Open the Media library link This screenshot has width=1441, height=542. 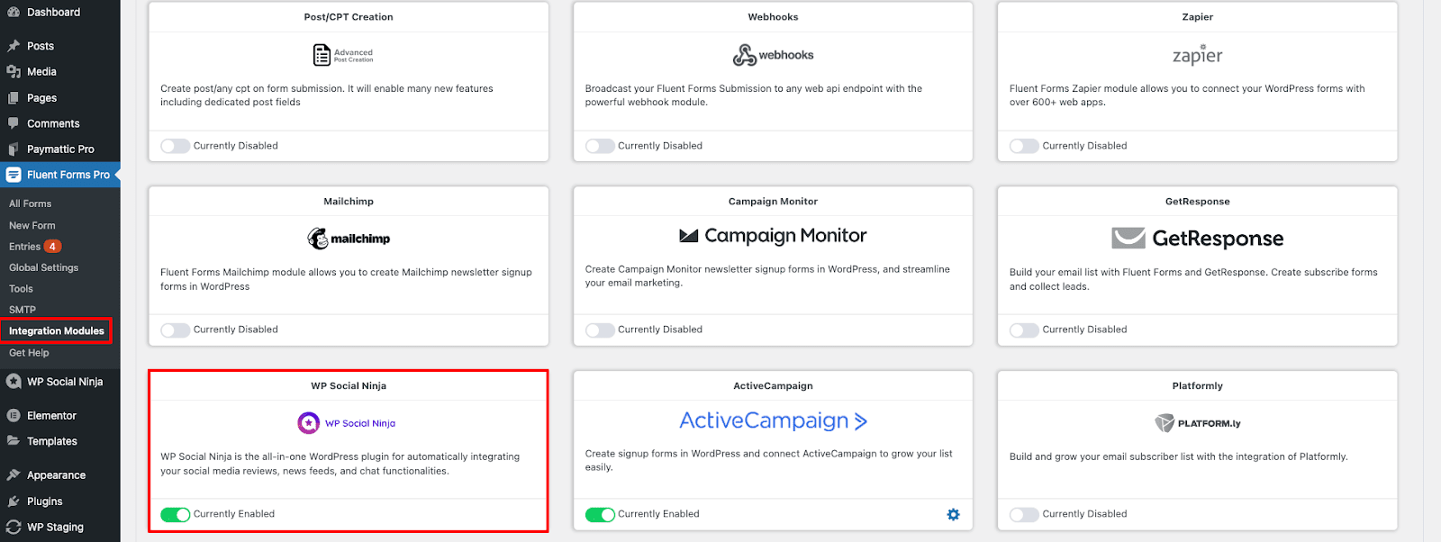point(41,72)
